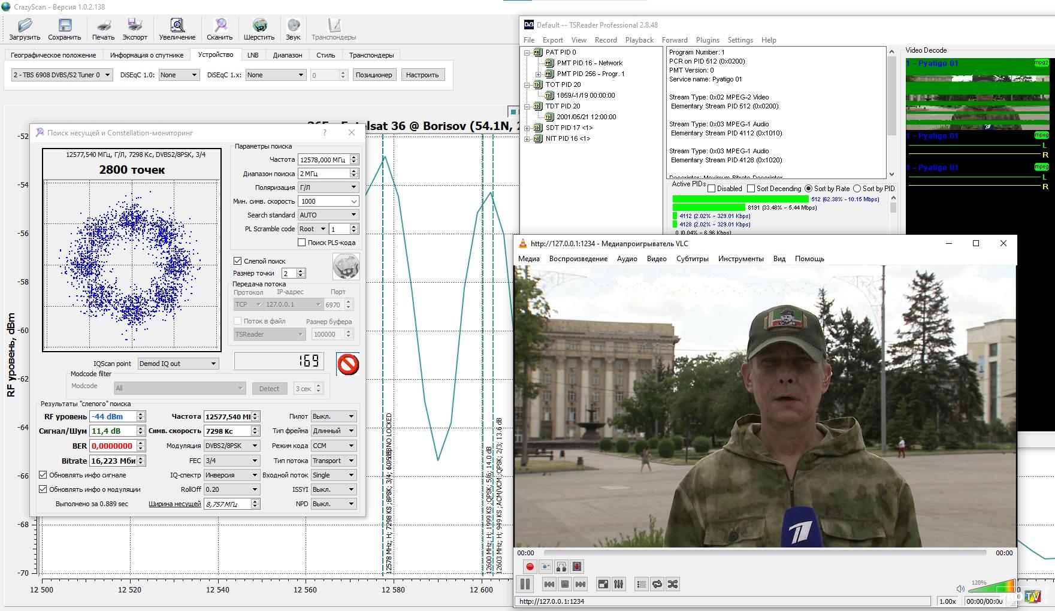Open the Search standard AUTO dropdown
The width and height of the screenshot is (1055, 611).
click(x=328, y=215)
